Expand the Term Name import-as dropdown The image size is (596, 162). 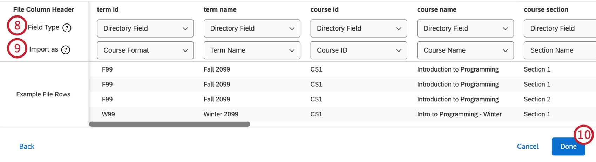[252, 50]
